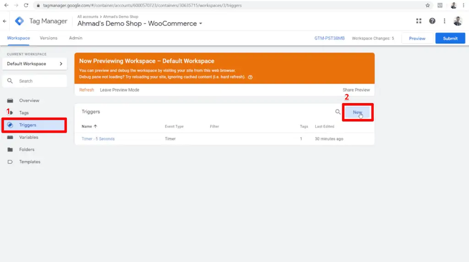
Task: Click Ahmad's Demo Shop breadcrumb
Action: [120, 17]
